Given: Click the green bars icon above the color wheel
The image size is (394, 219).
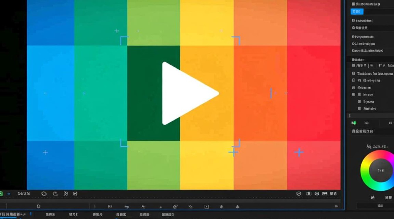Looking at the screenshot, I should [354, 123].
